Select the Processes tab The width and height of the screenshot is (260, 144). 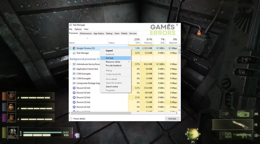tap(73, 33)
